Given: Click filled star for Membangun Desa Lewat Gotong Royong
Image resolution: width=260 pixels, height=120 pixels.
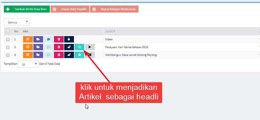Looking at the screenshot, I should coord(79,55).
